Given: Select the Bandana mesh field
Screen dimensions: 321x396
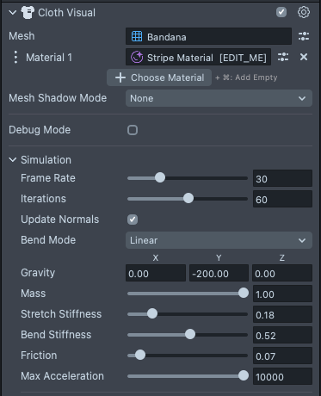Looking at the screenshot, I should (208, 36).
